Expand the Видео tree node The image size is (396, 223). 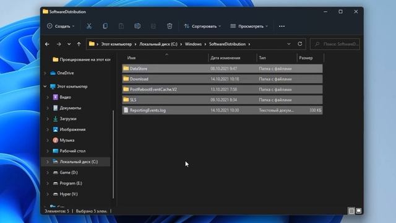(48, 97)
